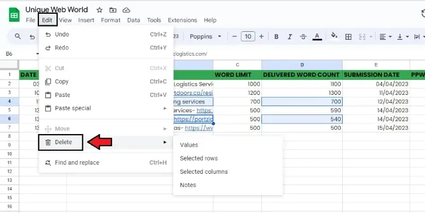Decrease font size with minus button
Viewport: 425px width, 213px height.
tap(235, 37)
